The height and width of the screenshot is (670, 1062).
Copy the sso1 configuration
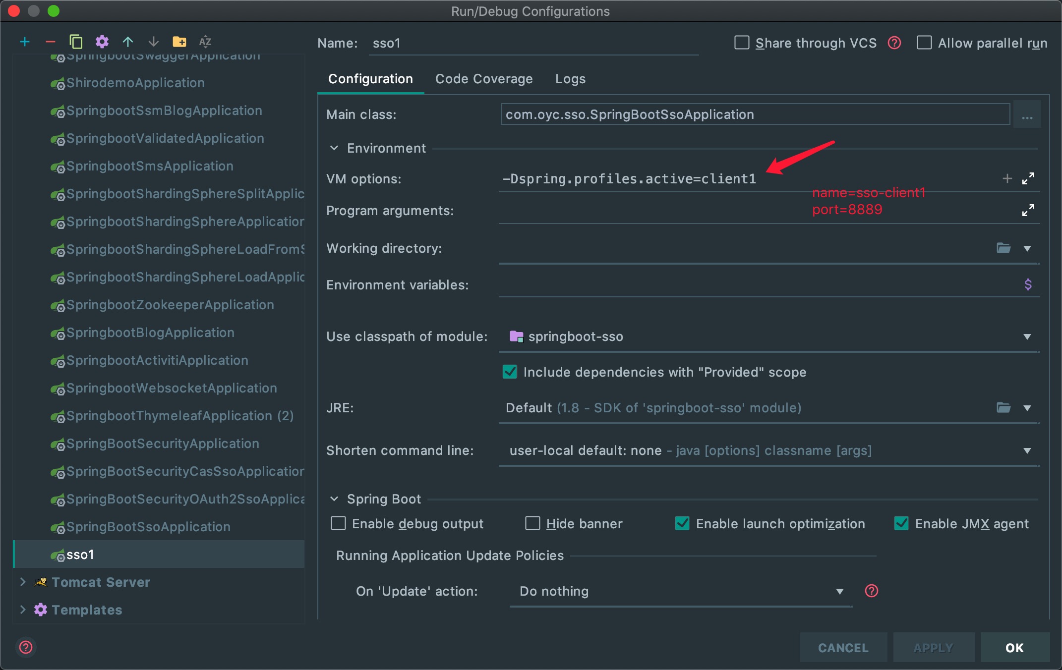[76, 42]
